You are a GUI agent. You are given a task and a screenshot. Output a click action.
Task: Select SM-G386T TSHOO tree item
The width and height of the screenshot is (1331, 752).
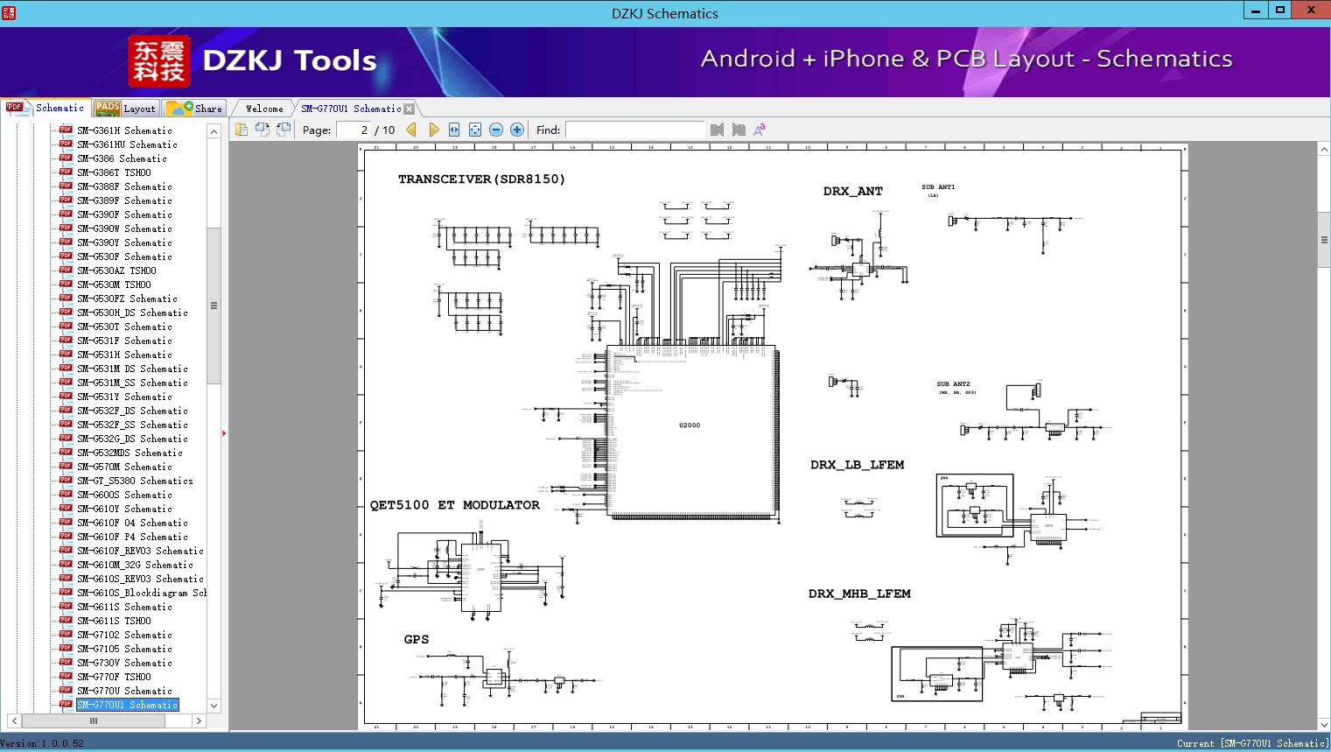coord(114,172)
